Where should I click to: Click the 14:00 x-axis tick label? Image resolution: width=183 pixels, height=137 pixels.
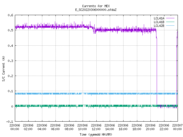(x=110, y=129)
